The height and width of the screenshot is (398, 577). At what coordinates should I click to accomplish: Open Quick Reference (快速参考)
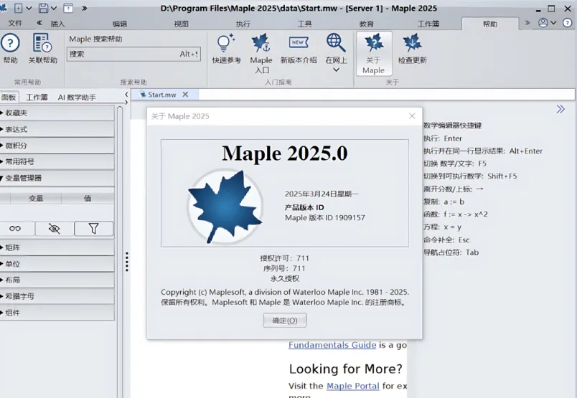(226, 49)
